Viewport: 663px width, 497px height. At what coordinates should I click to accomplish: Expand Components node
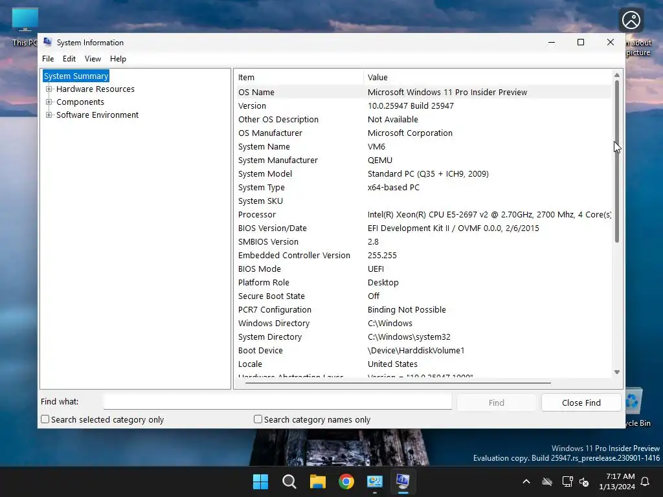point(49,102)
